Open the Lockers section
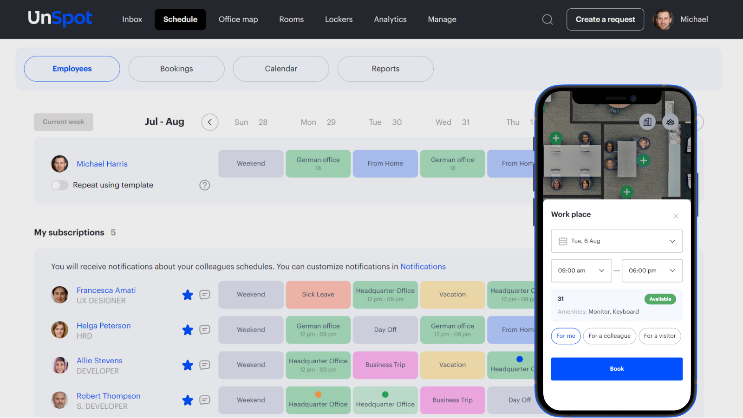Image resolution: width=743 pixels, height=418 pixels. tap(339, 19)
